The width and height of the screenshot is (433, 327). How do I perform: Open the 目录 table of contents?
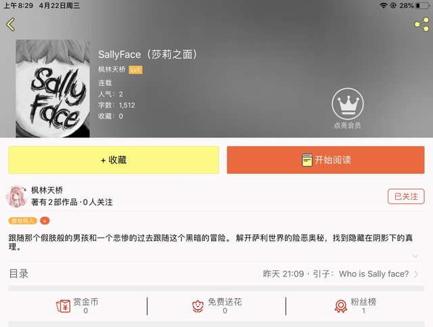[19, 274]
